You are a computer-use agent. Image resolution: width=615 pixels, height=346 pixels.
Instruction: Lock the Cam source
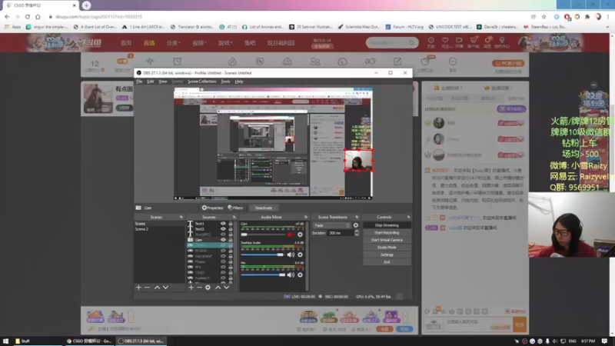pos(231,240)
